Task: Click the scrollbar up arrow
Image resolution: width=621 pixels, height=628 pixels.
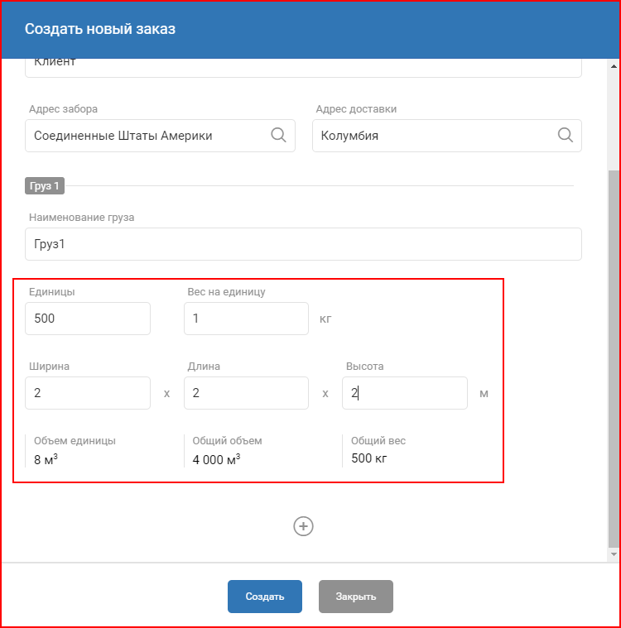Action: click(x=614, y=66)
